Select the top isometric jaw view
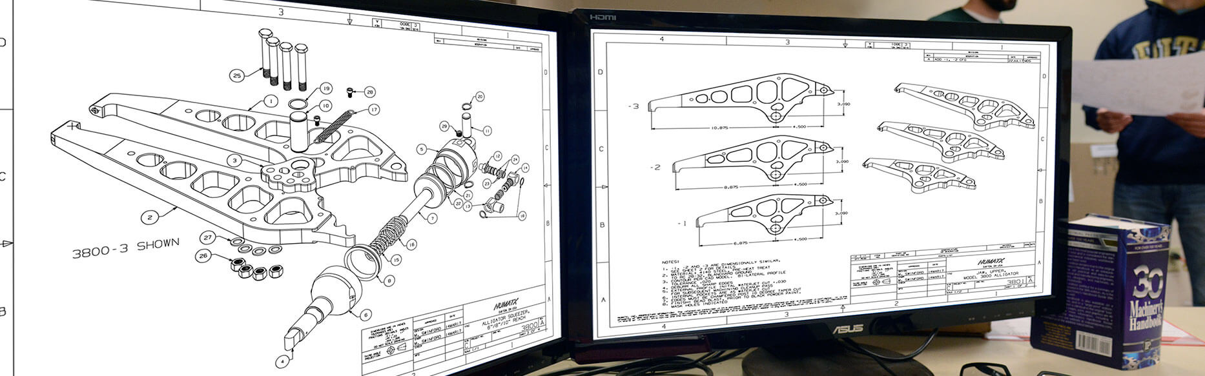 (963, 103)
